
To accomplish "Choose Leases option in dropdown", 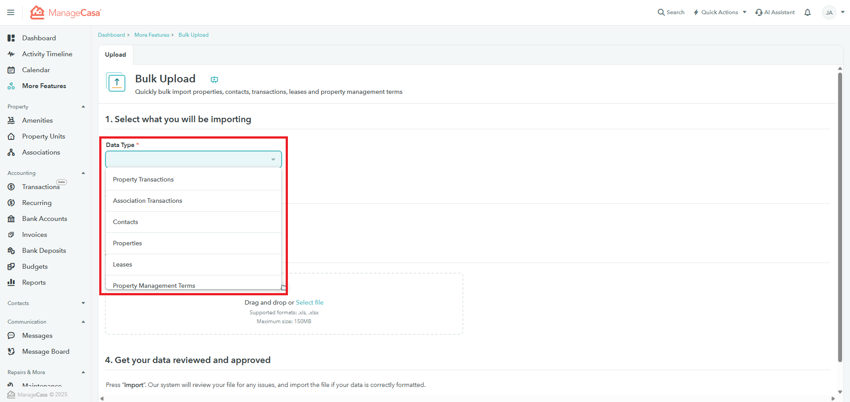I will tap(122, 264).
